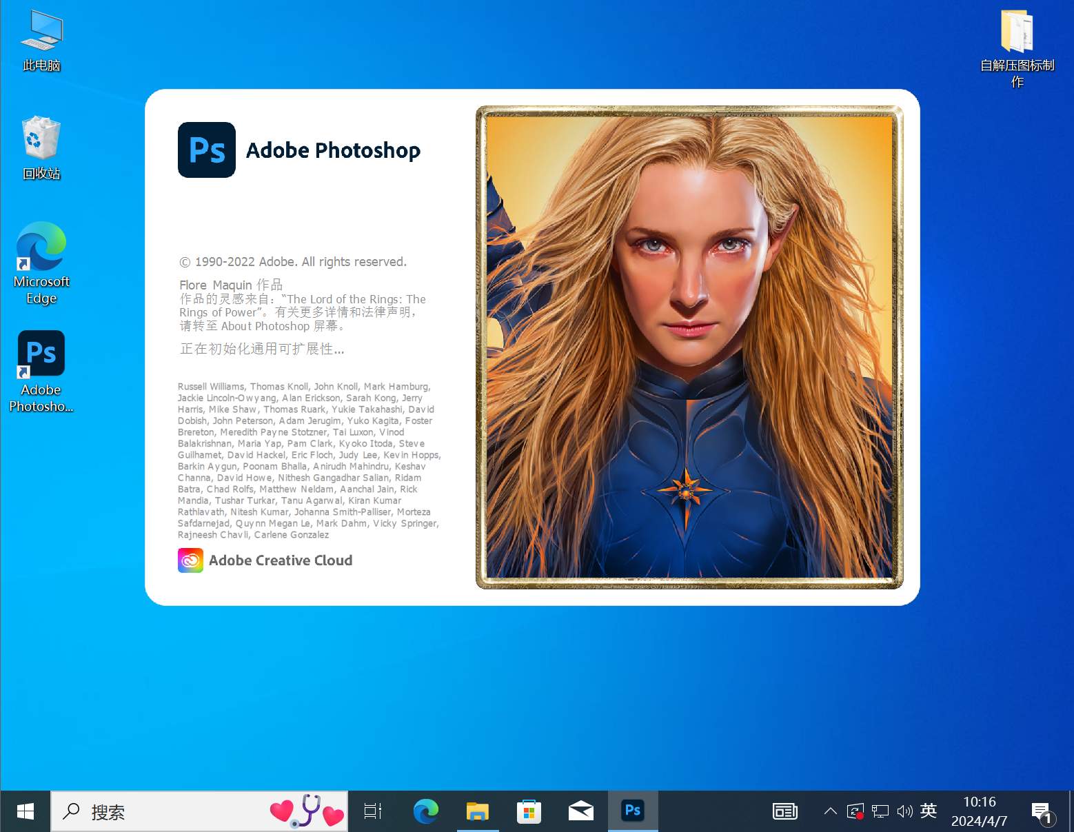Open network settings tray icon

(x=880, y=811)
